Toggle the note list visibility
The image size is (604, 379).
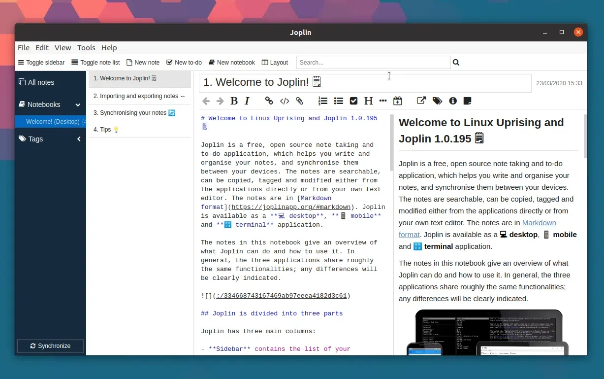[95, 63]
